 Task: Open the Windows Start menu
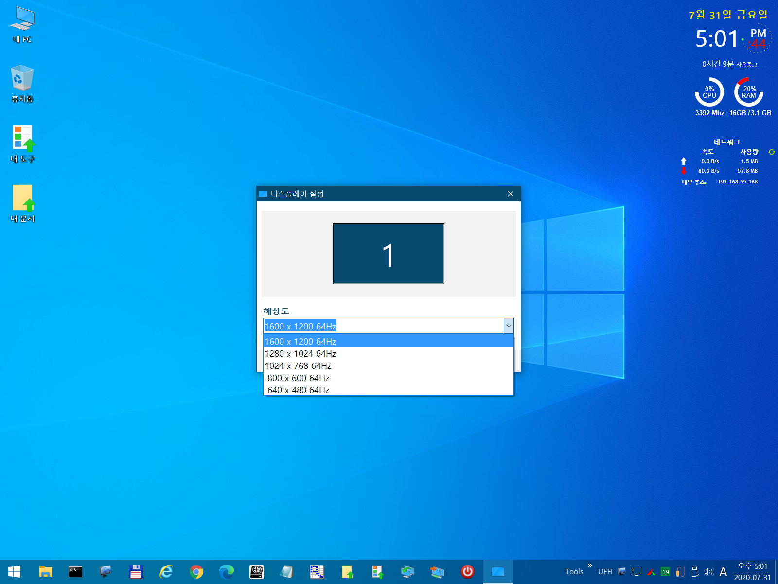[x=14, y=571]
